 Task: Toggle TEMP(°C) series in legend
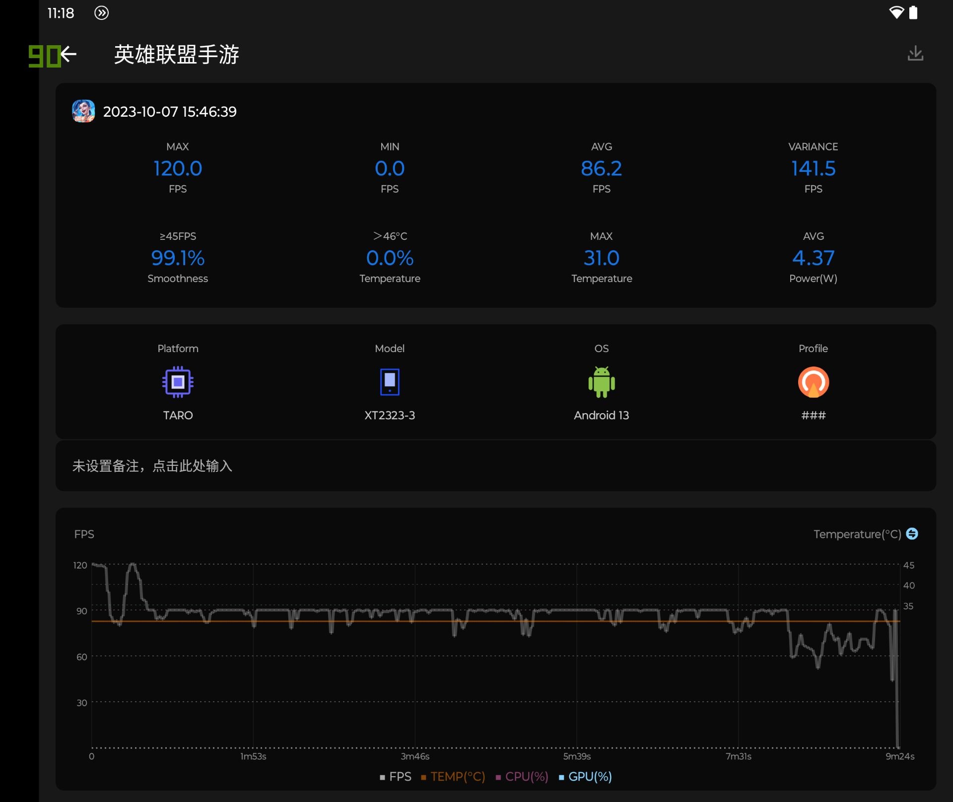pyautogui.click(x=453, y=777)
